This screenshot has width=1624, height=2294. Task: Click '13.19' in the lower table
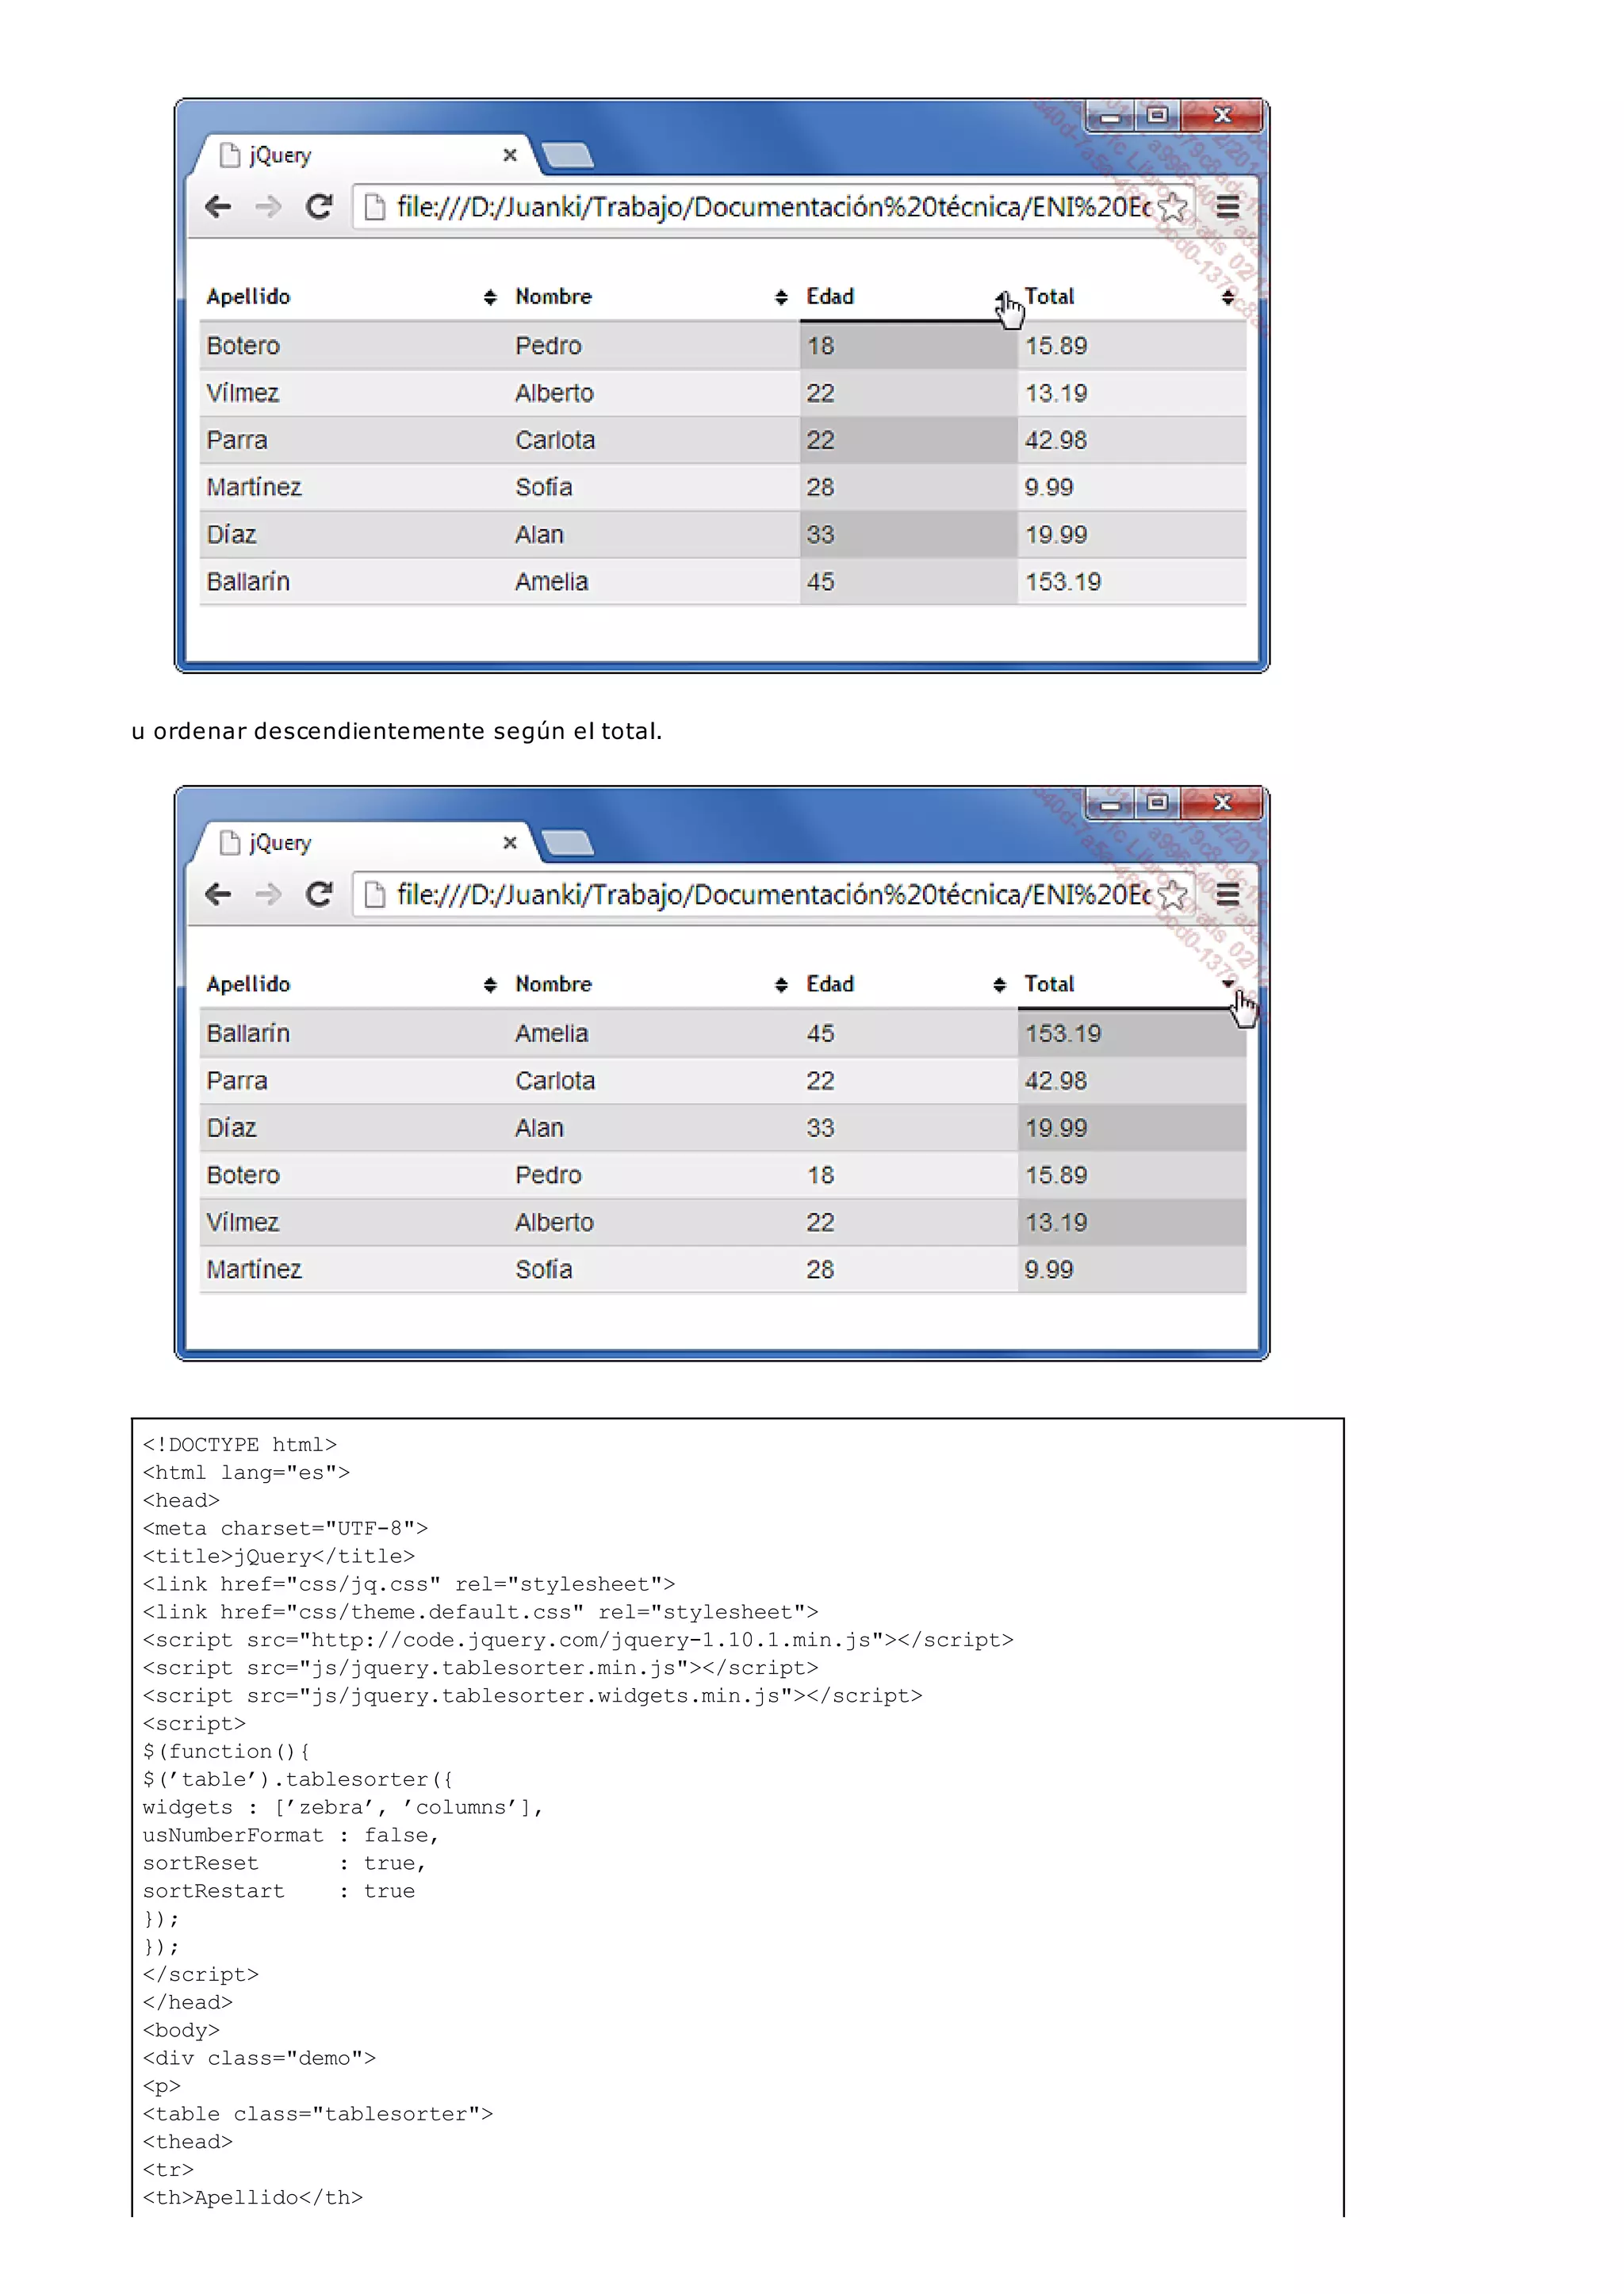[1056, 1222]
